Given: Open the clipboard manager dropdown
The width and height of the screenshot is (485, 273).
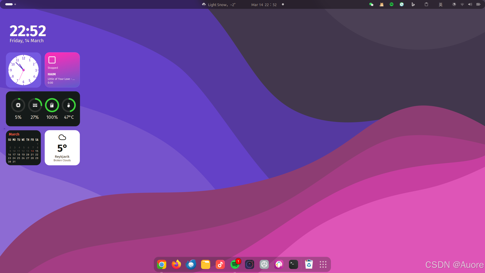Looking at the screenshot, I should (426, 4).
